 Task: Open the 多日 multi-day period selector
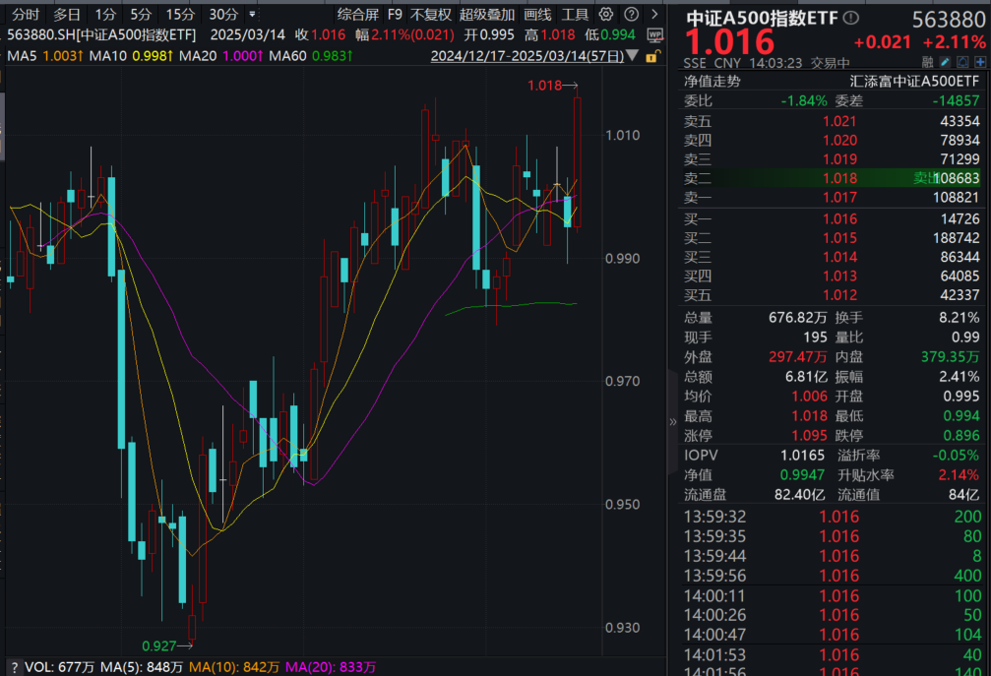pyautogui.click(x=66, y=13)
